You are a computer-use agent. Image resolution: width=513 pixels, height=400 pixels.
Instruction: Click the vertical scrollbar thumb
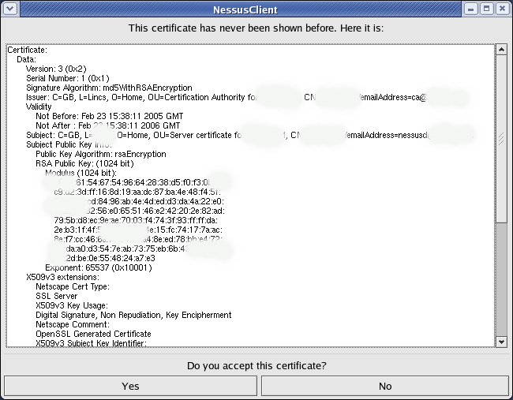(501, 139)
